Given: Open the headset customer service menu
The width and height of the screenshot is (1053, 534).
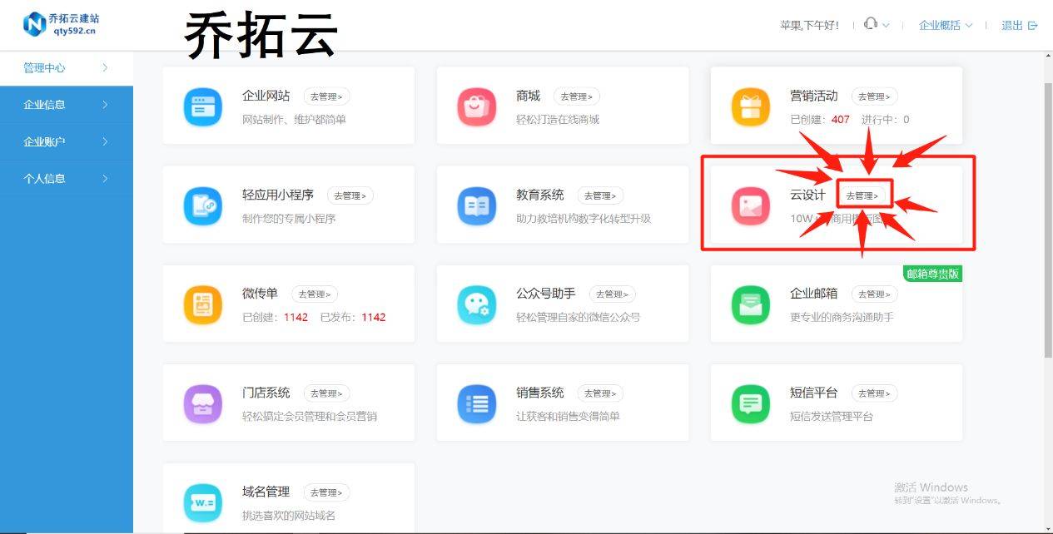Looking at the screenshot, I should point(877,25).
